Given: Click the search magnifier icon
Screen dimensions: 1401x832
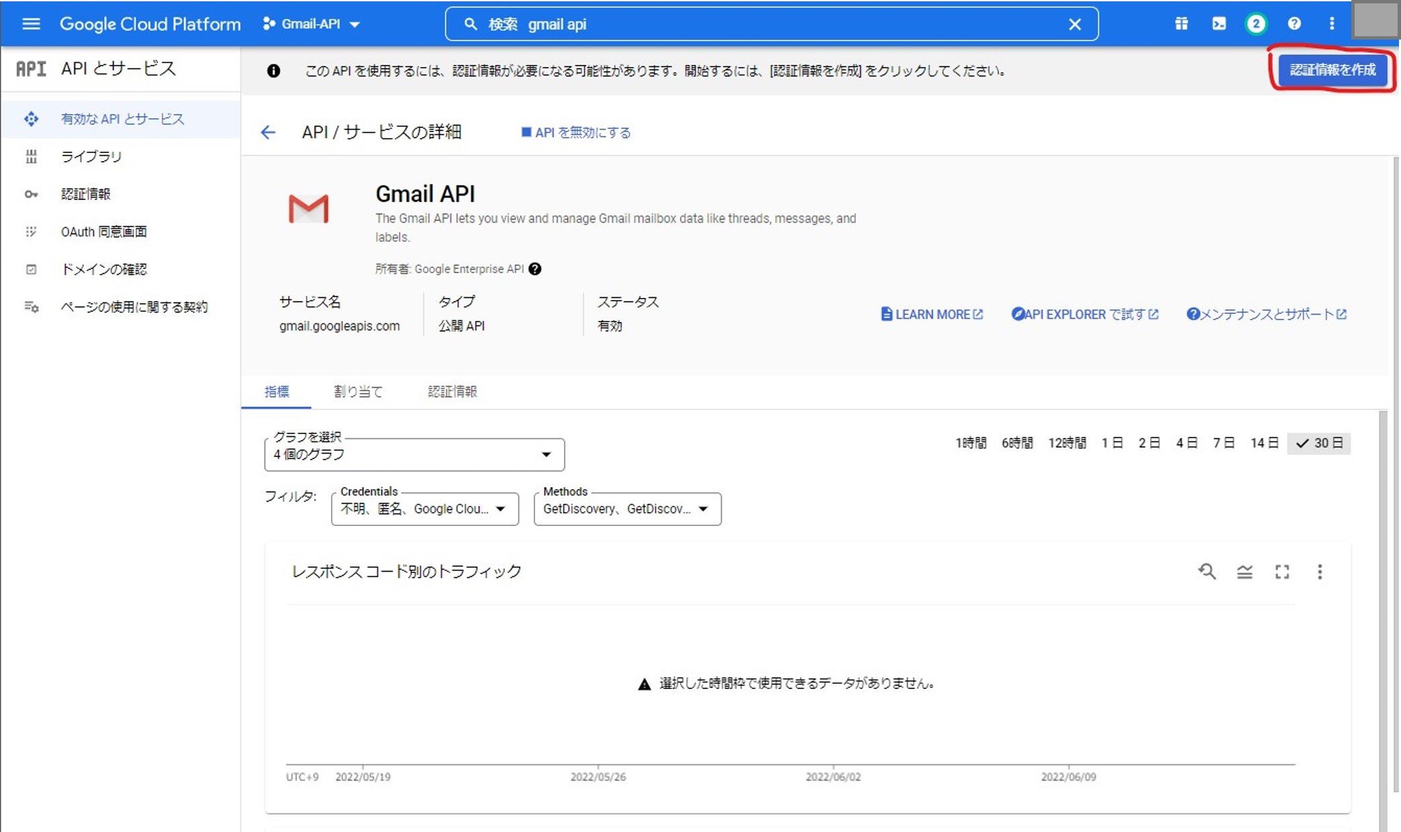Looking at the screenshot, I should 471,24.
